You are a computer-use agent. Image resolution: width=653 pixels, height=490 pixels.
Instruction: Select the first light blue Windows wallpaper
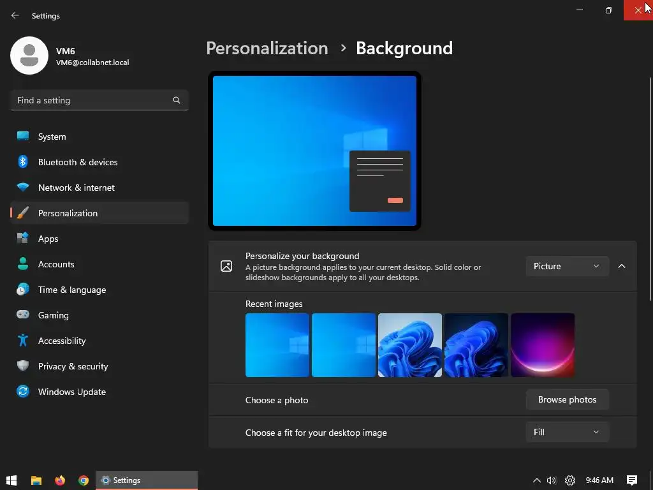(x=277, y=345)
